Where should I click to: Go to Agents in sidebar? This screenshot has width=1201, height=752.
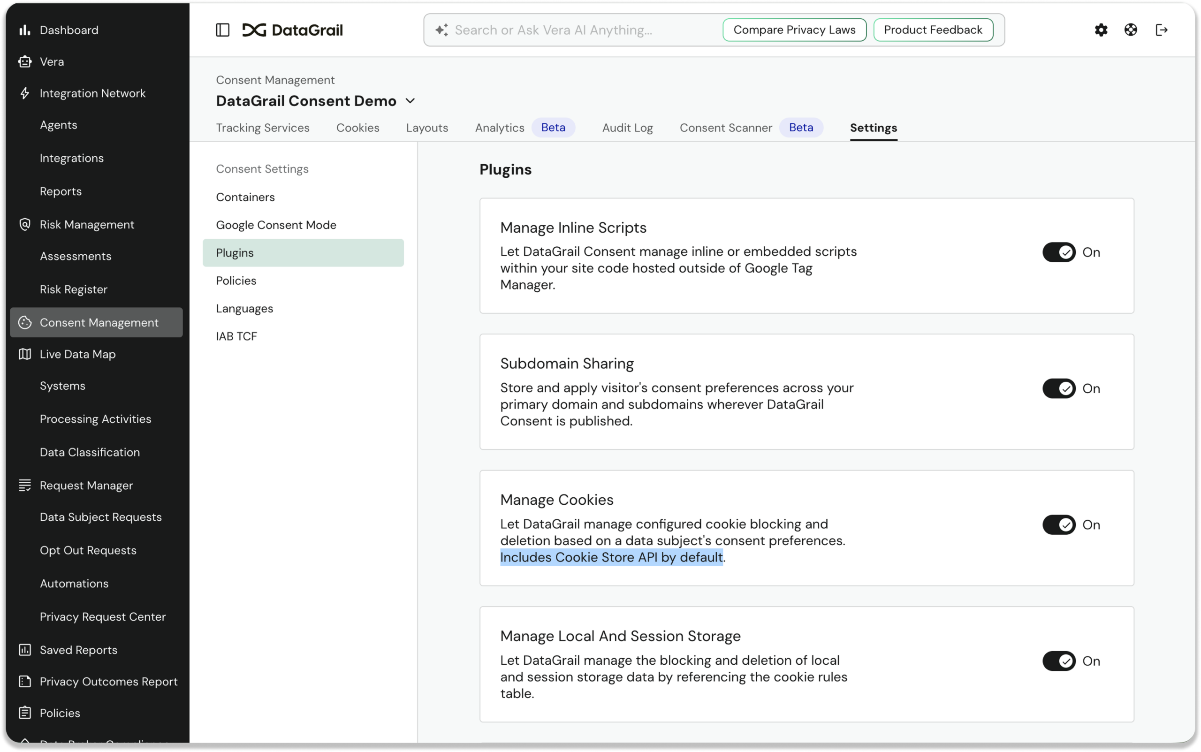(58, 125)
